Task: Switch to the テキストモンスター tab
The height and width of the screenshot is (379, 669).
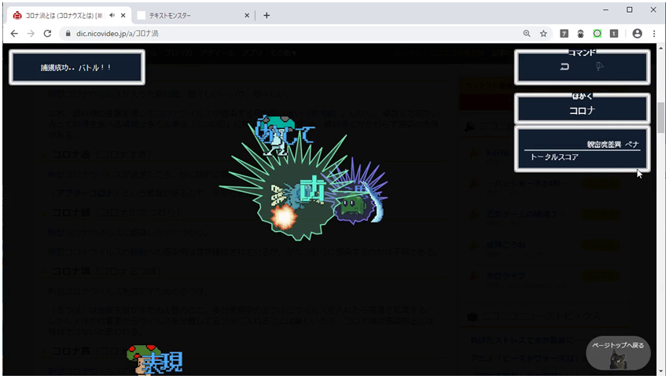Action: coord(193,16)
